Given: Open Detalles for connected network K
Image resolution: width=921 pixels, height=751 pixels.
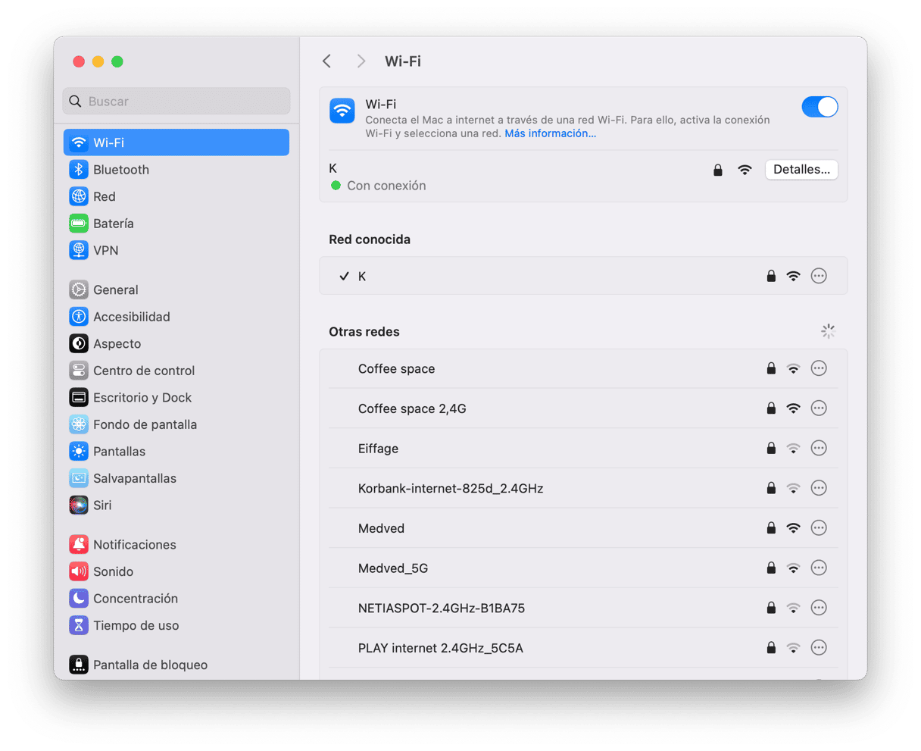Looking at the screenshot, I should tap(801, 170).
